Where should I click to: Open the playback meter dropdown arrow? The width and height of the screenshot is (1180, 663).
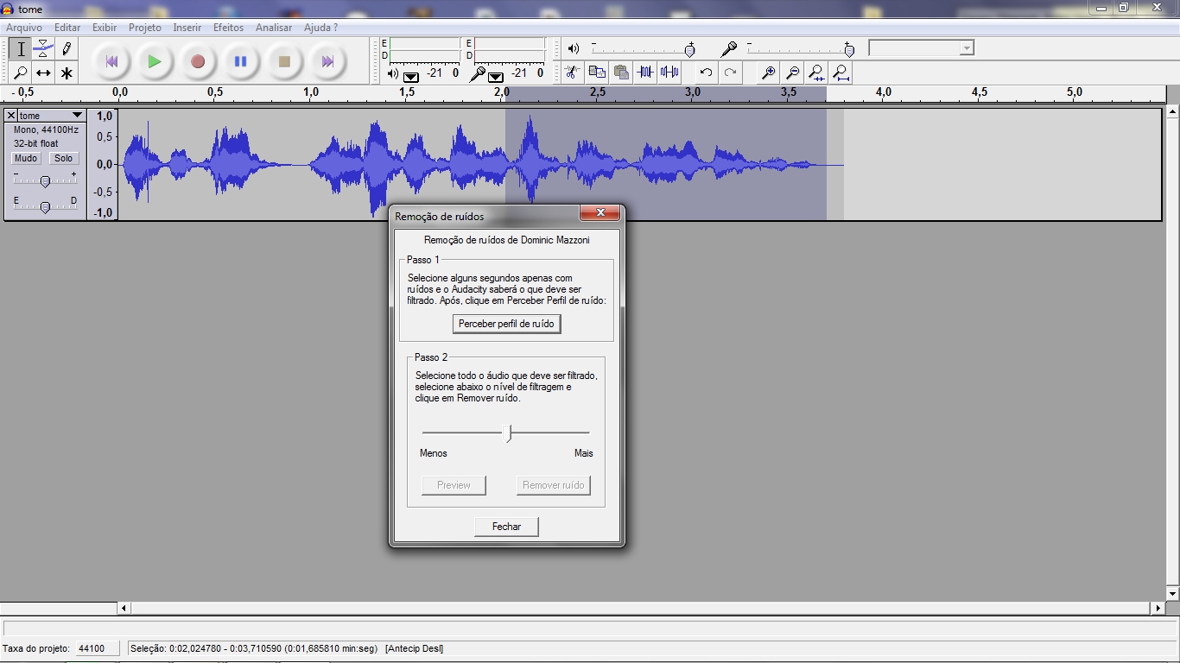tap(411, 76)
